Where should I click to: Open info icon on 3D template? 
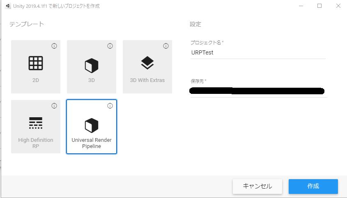tap(110, 46)
